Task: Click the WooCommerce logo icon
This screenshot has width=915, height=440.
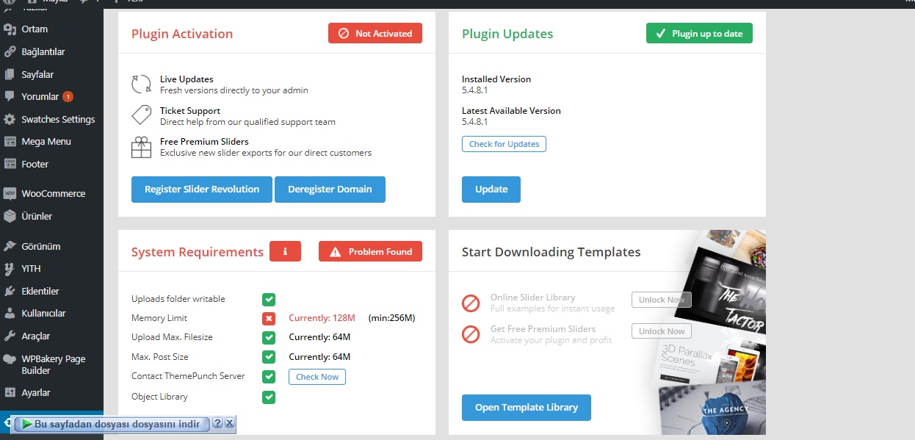Action: (x=10, y=194)
